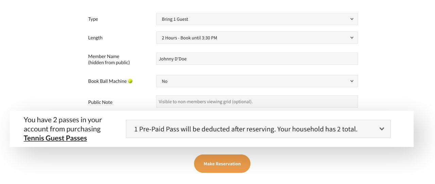Screen dimensions: 435x184
Task: Click the "Public Note" field label
Action: tap(100, 102)
